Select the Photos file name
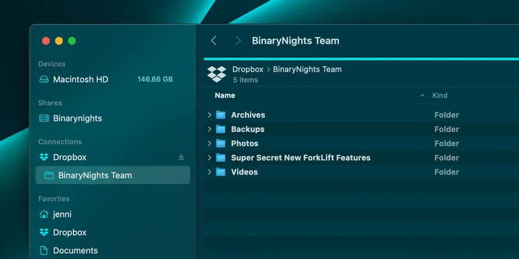The image size is (519, 259). point(244,143)
